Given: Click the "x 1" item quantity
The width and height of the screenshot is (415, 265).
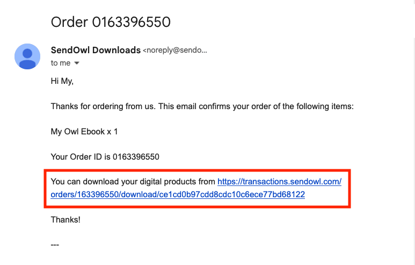Looking at the screenshot, I should tap(112, 132).
